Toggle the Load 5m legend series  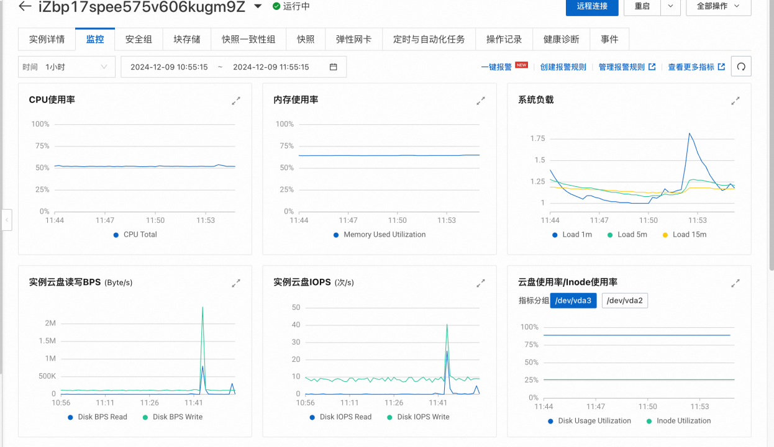(627, 235)
